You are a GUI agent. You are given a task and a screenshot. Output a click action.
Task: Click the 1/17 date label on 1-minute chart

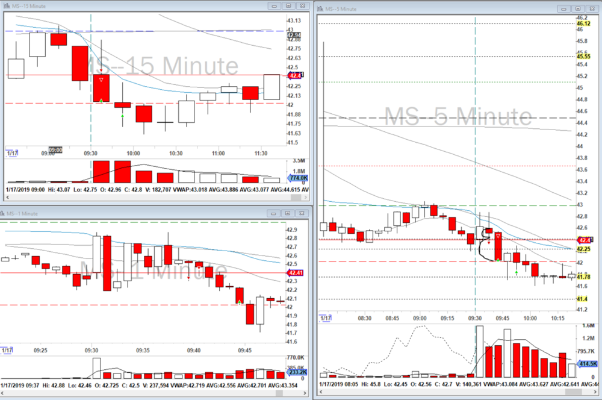coord(8,350)
